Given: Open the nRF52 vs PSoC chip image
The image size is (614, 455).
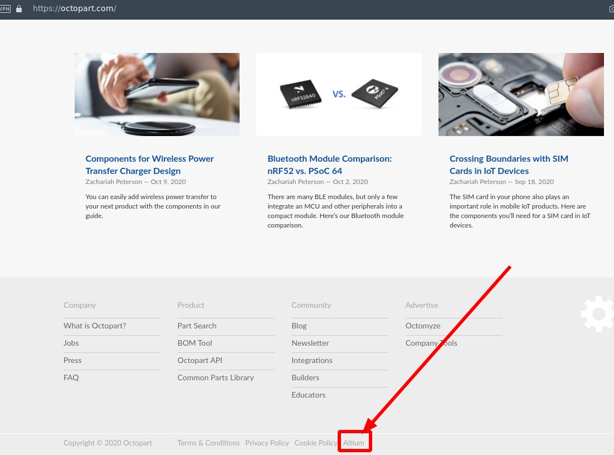Looking at the screenshot, I should pyautogui.click(x=339, y=94).
